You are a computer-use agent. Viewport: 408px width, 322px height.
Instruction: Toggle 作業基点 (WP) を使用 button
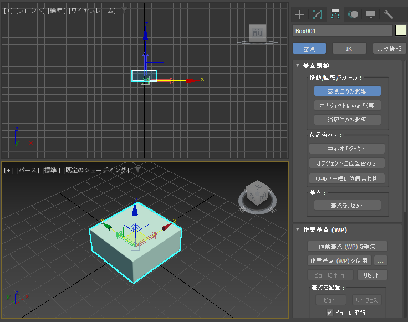339,260
